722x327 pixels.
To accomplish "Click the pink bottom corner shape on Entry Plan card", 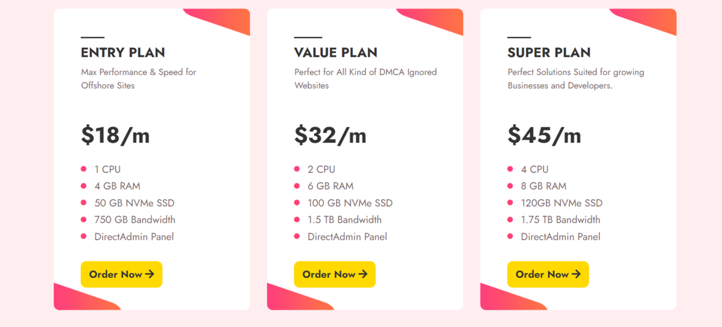I will click(x=81, y=298).
